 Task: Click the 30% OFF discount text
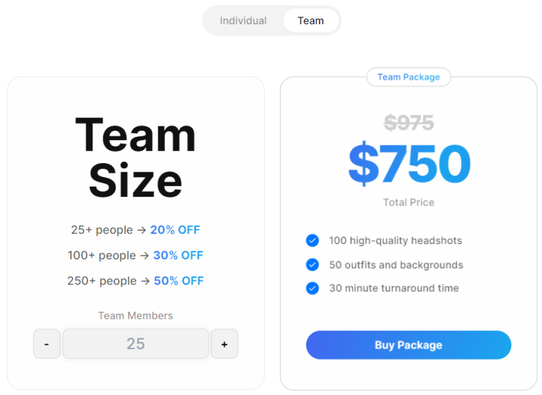(x=178, y=255)
